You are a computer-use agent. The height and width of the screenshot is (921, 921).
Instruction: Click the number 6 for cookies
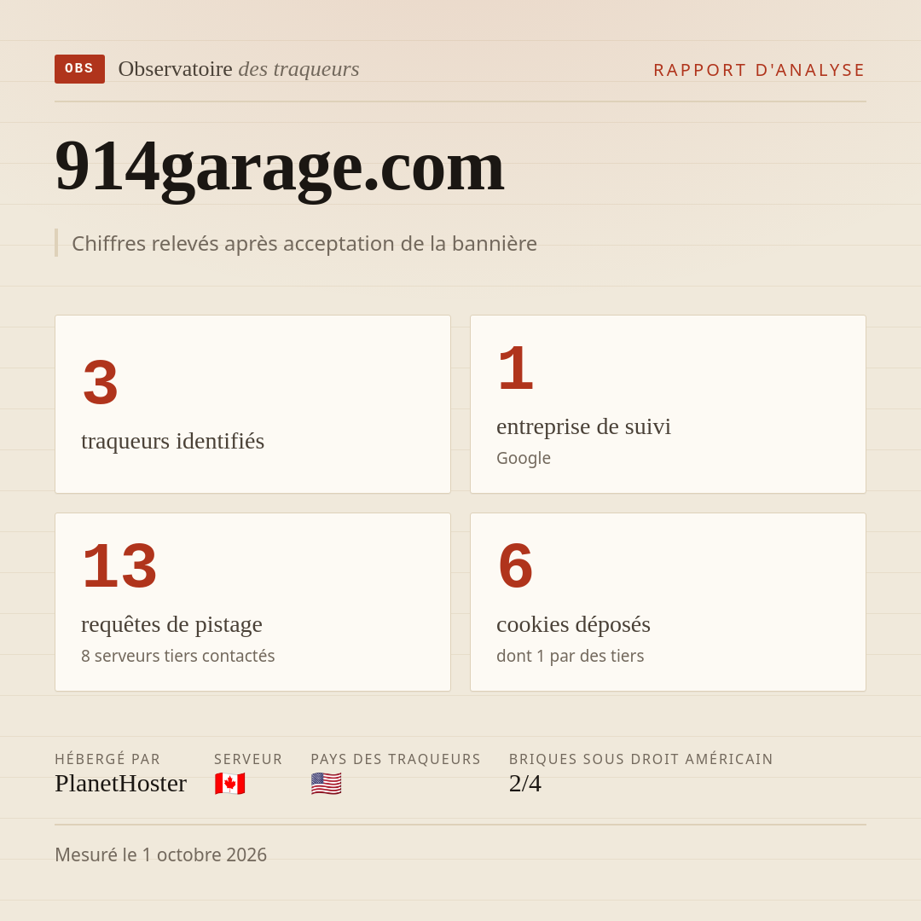coord(516,565)
